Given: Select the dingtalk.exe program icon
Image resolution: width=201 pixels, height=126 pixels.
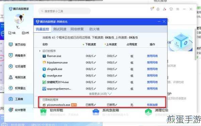Looking at the screenshot, I should [x=44, y=69].
